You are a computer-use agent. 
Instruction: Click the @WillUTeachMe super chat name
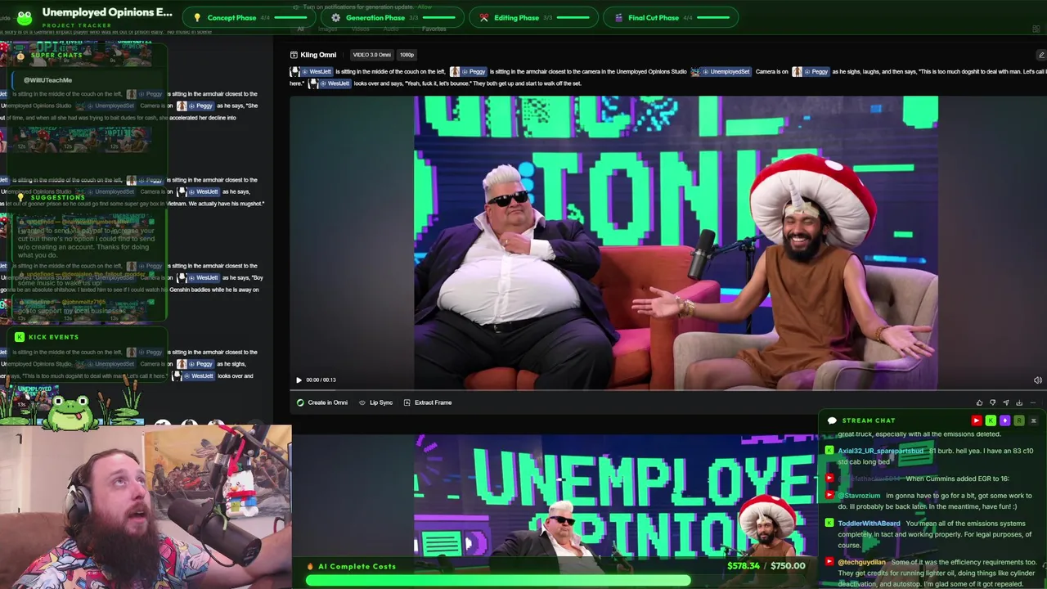(47, 80)
